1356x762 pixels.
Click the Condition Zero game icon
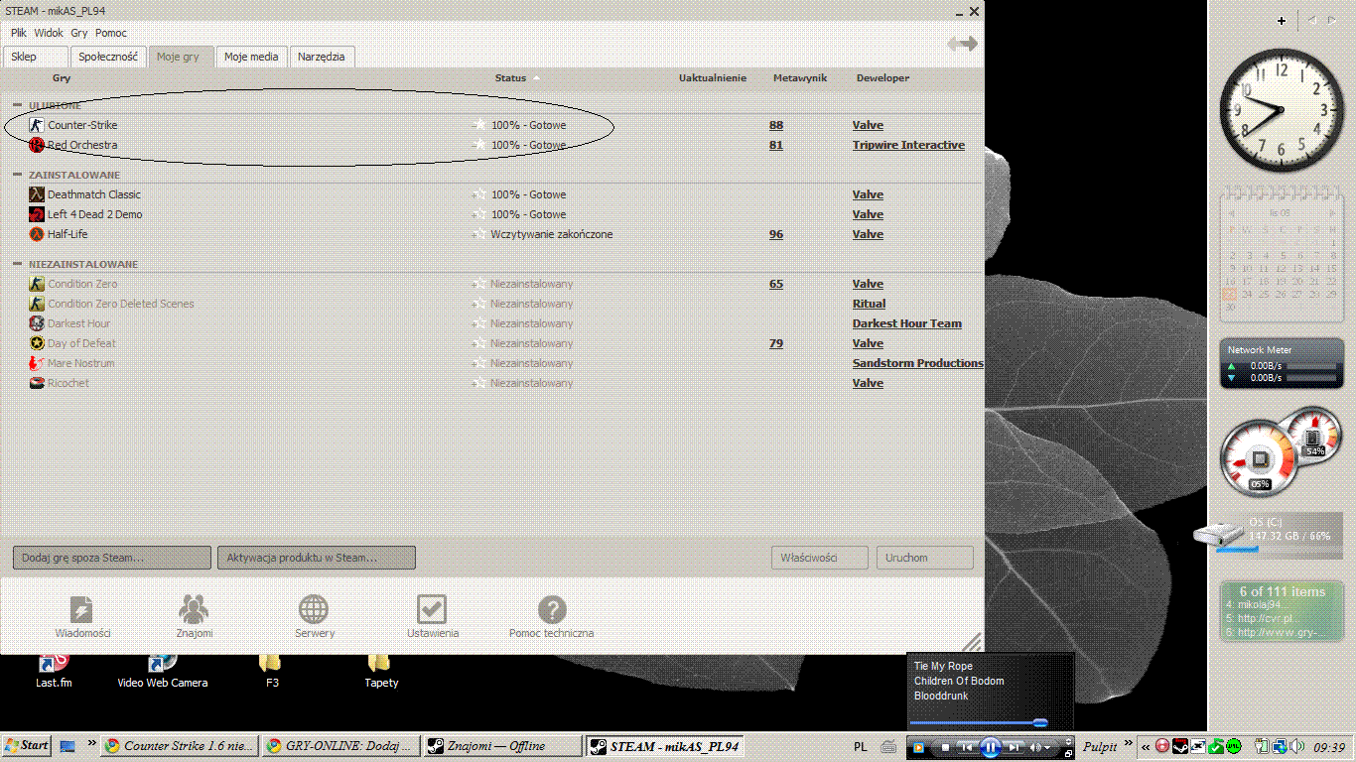tap(37, 284)
